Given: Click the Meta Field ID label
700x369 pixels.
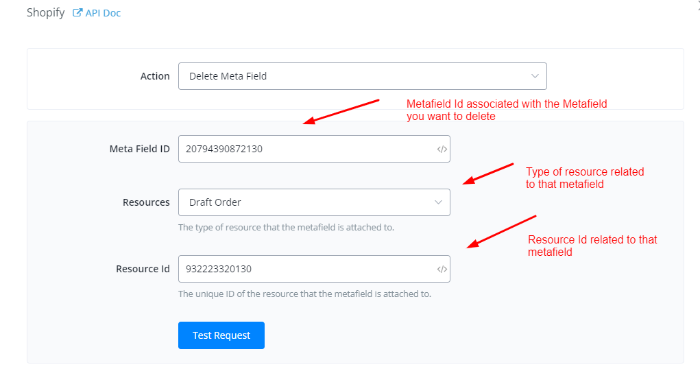Looking at the screenshot, I should pyautogui.click(x=139, y=149).
